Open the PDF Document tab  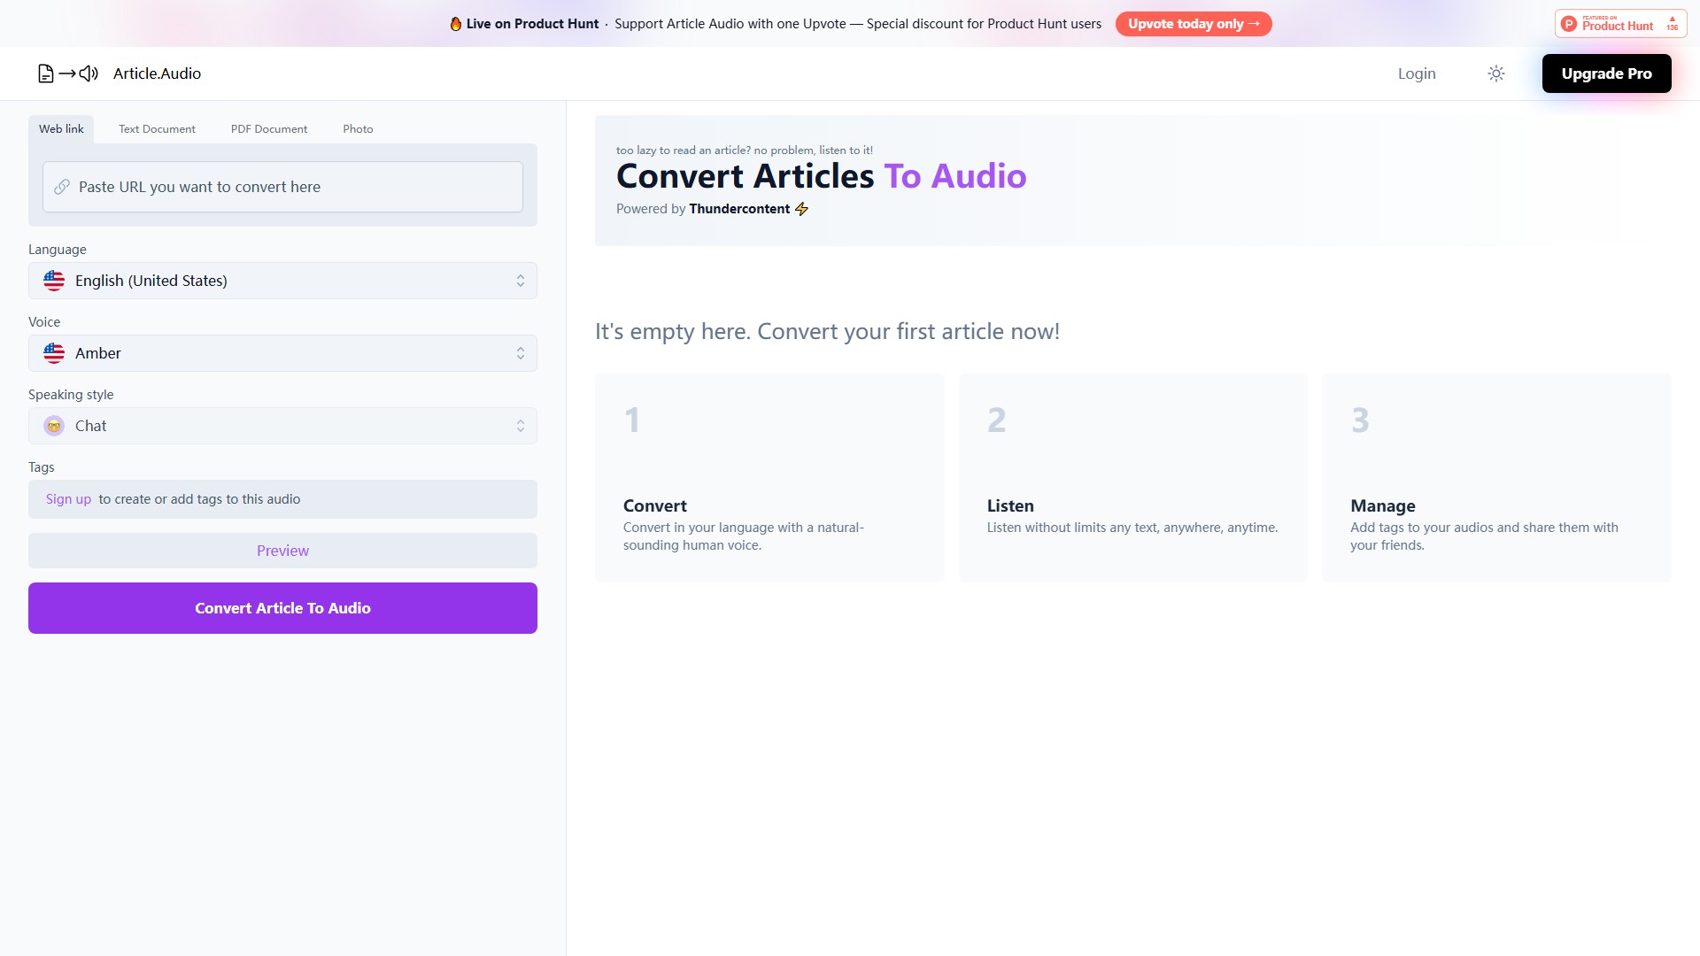pyautogui.click(x=268, y=128)
